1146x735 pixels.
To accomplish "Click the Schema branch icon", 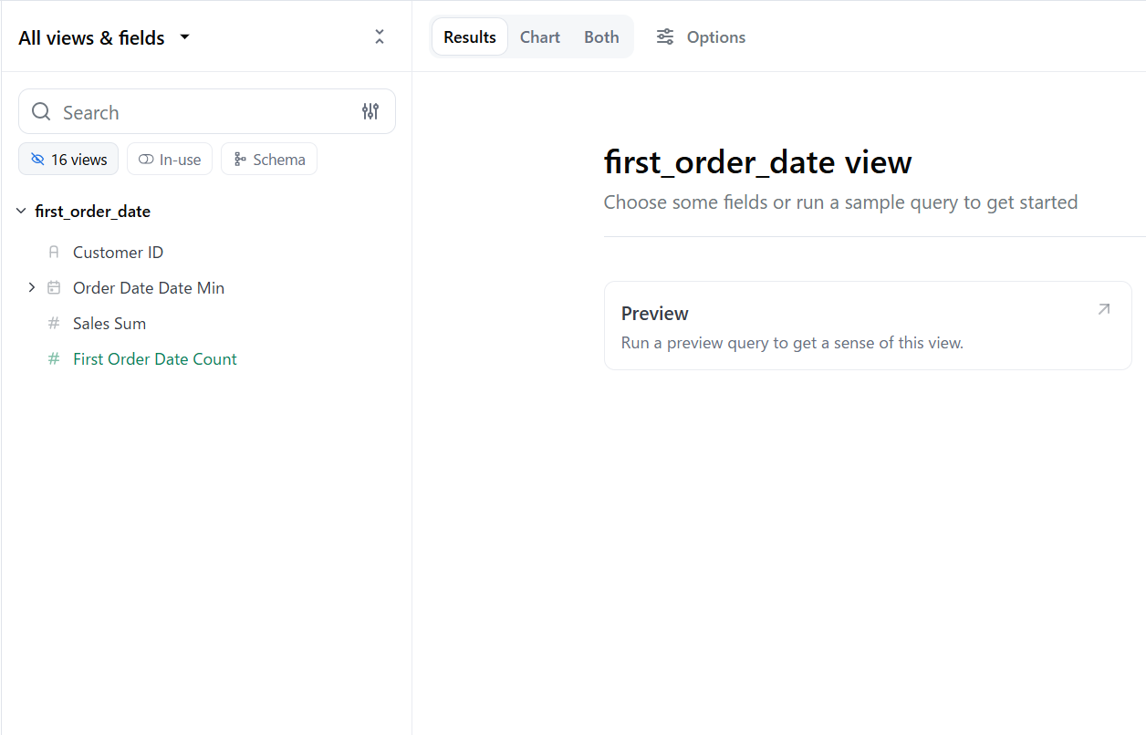I will (x=239, y=159).
